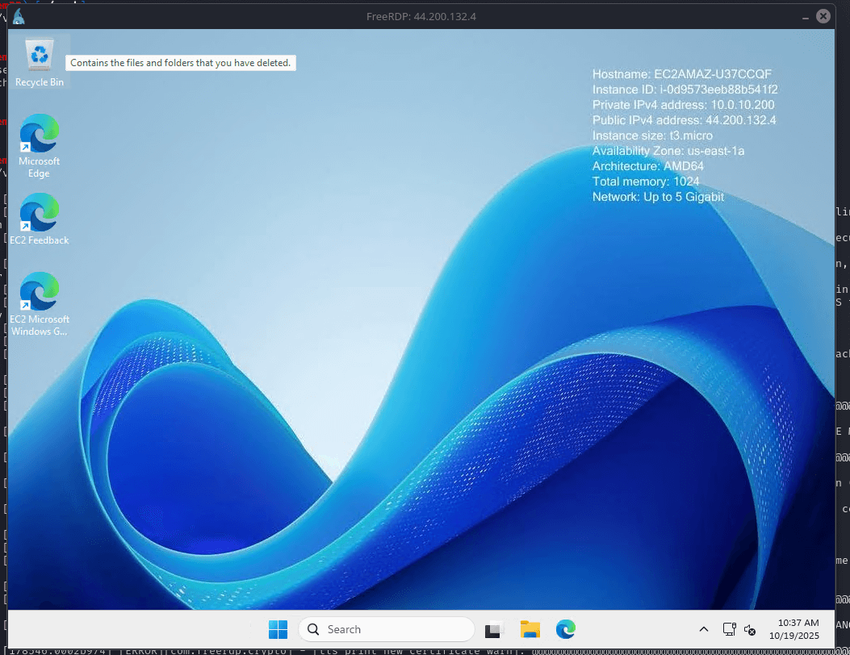Open the 10:37 AM clock flyout
Screen dimensions: 850x655
point(798,623)
